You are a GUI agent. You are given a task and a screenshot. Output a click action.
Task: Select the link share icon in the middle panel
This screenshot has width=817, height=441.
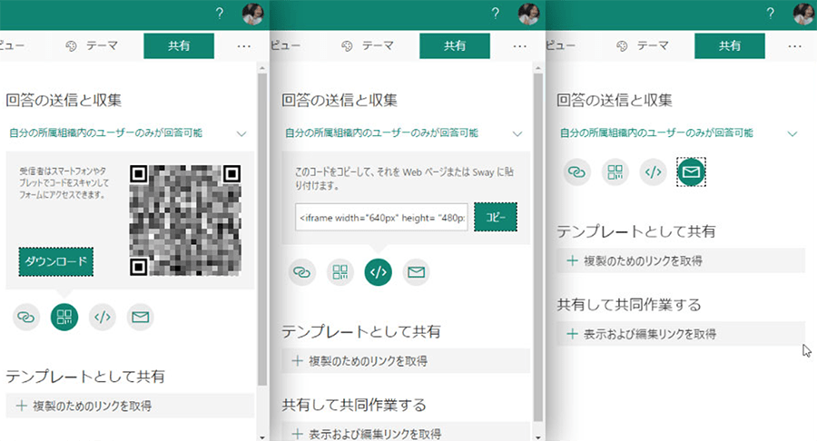tap(302, 272)
